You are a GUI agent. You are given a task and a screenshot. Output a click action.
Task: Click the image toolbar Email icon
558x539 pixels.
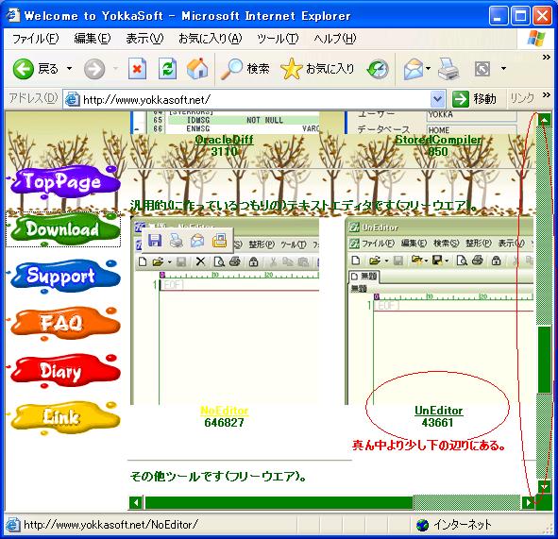pos(197,241)
